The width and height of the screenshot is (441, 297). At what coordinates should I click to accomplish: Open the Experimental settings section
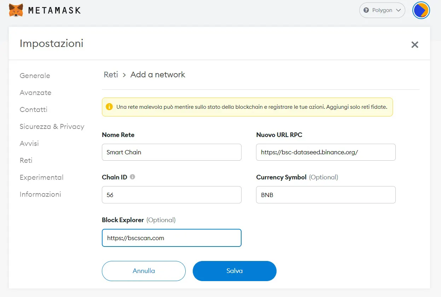(41, 177)
